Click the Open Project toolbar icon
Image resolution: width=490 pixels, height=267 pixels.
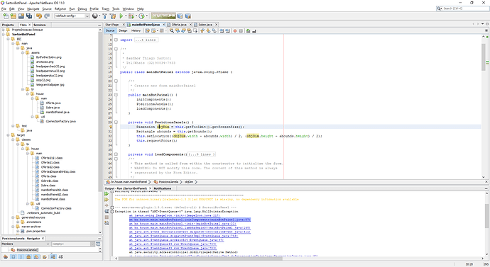21,16
